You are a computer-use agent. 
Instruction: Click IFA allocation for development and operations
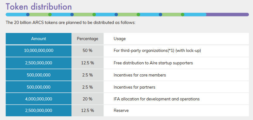coord(157,99)
